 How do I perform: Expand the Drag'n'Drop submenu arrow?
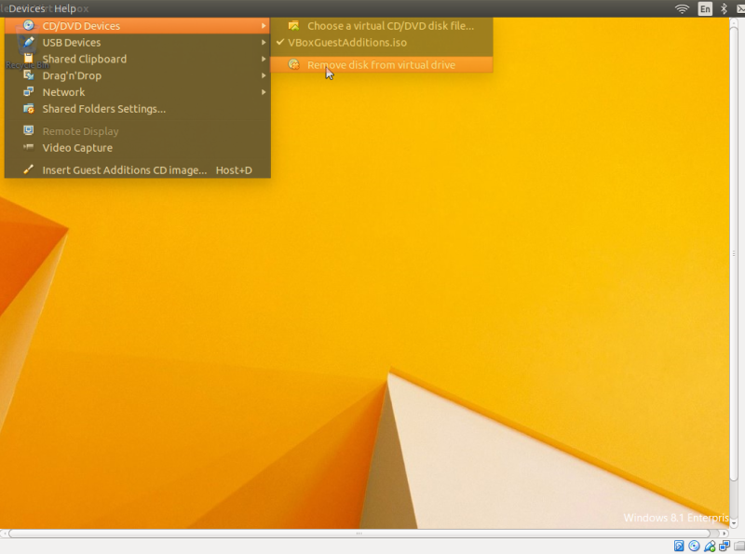[264, 75]
